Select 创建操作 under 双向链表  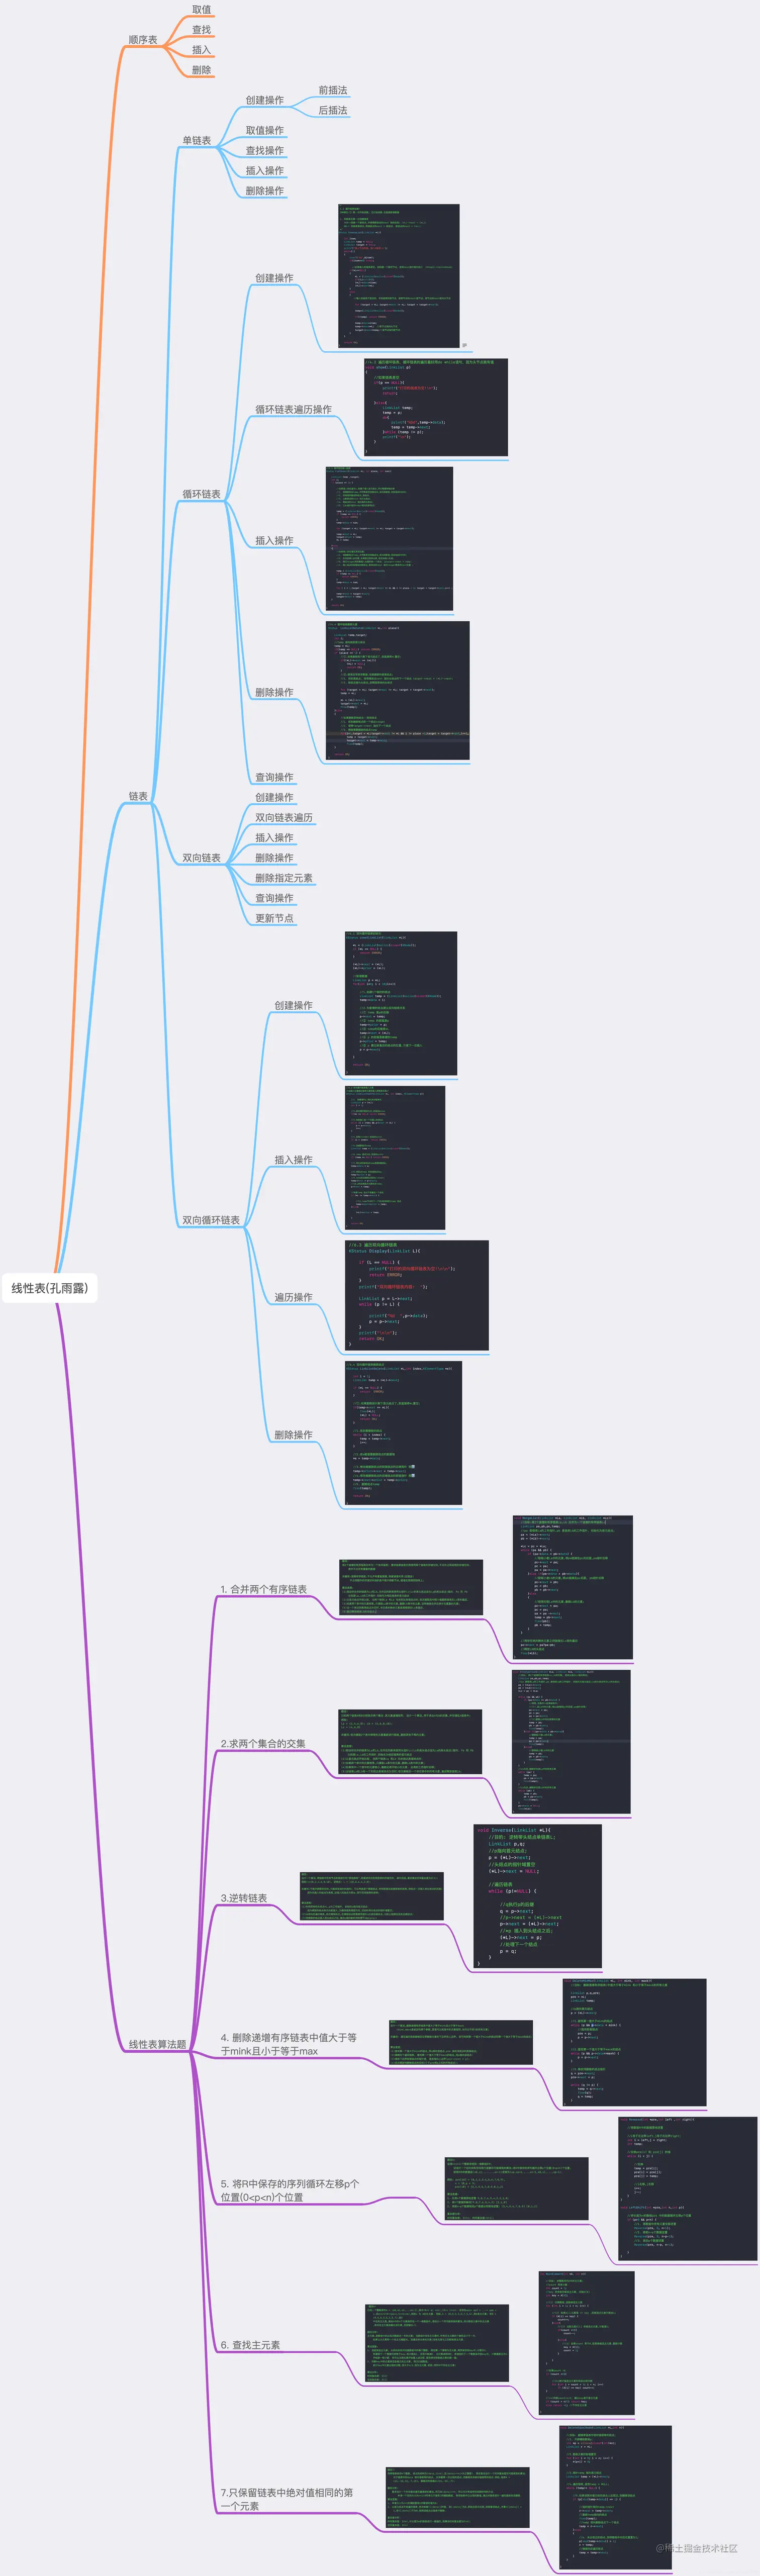(274, 797)
